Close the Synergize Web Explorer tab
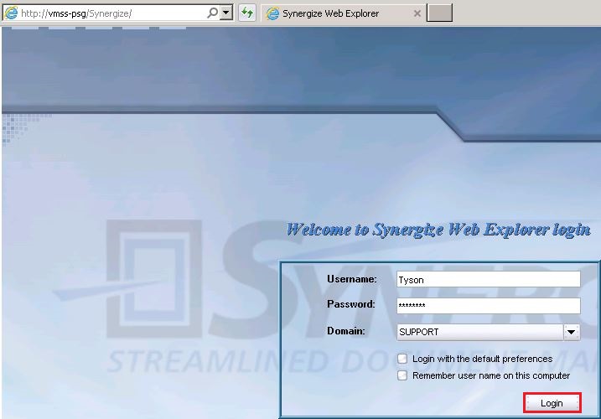This screenshot has width=601, height=419. tap(417, 13)
